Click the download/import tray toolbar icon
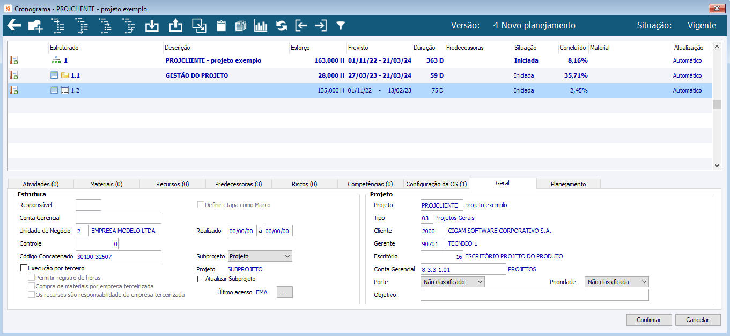730x336 pixels. click(x=152, y=25)
